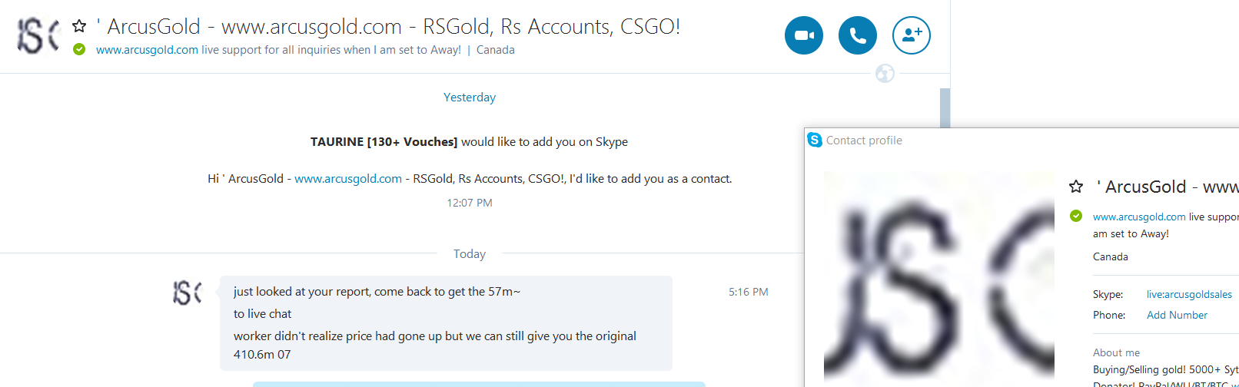The image size is (1239, 387).
Task: Click the add people to conversation icon
Action: (911, 35)
